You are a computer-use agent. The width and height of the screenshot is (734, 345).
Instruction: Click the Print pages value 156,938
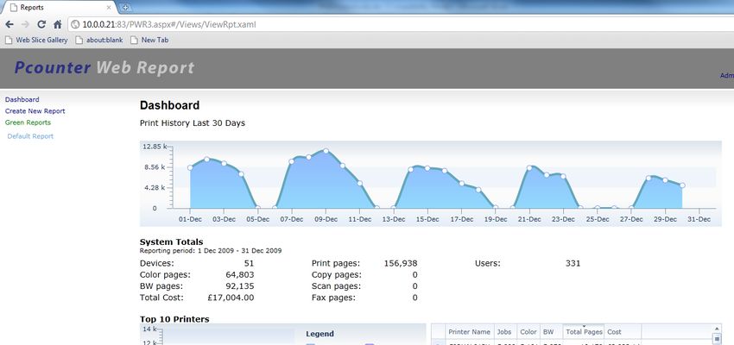[400, 263]
